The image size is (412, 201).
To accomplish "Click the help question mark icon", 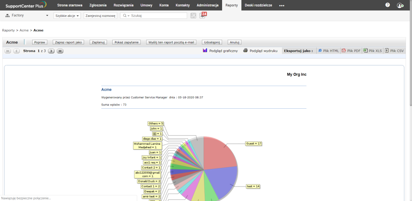I will pyautogui.click(x=387, y=5).
